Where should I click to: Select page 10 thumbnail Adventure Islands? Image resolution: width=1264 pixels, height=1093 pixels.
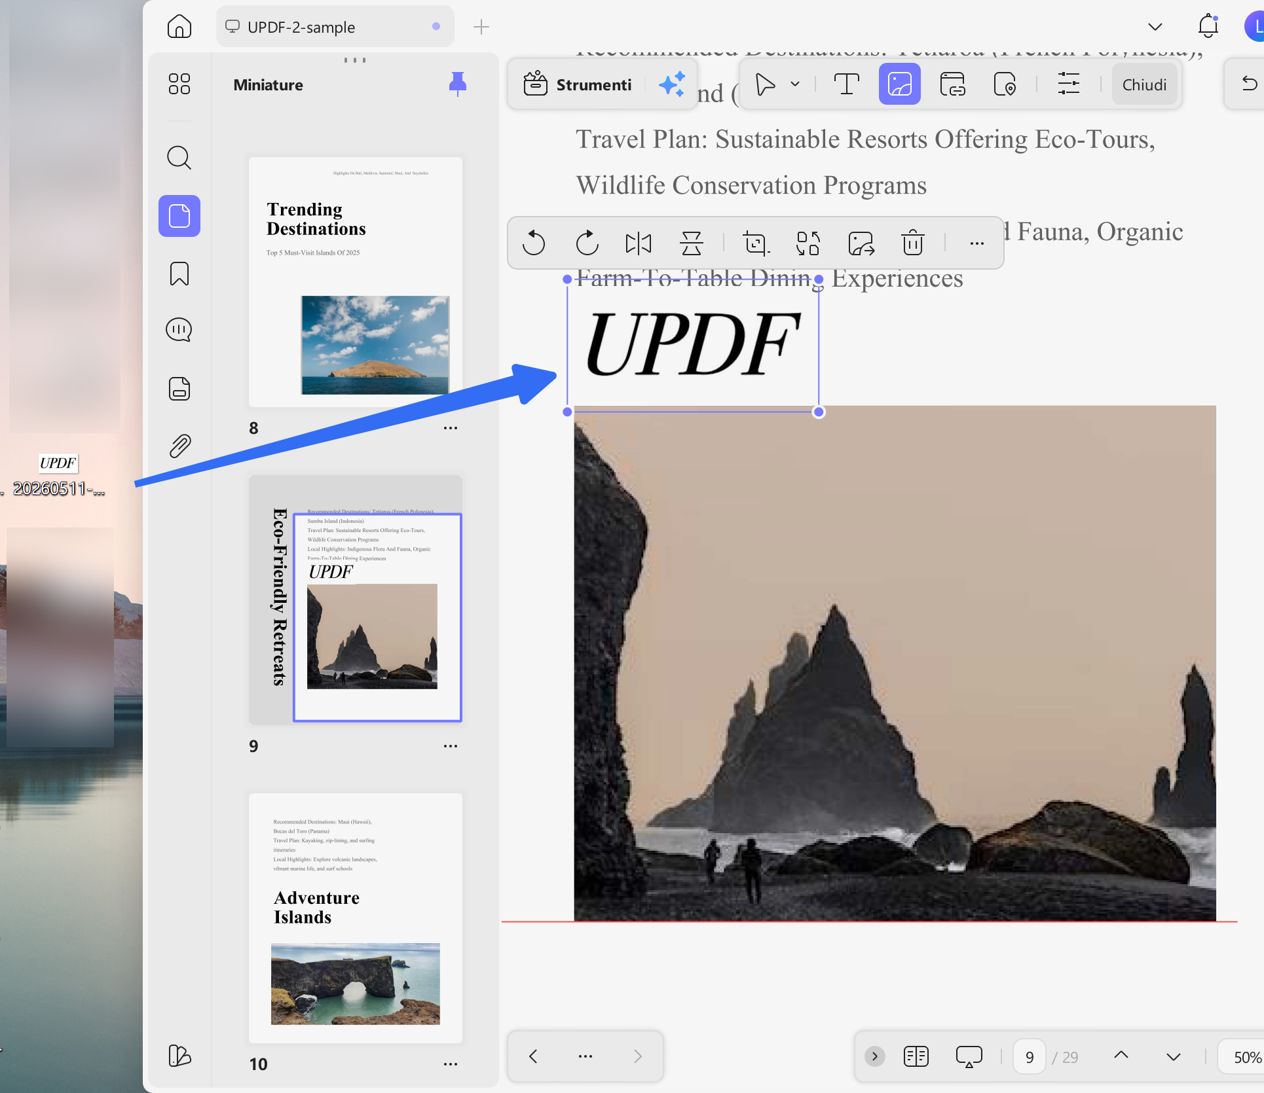[356, 918]
